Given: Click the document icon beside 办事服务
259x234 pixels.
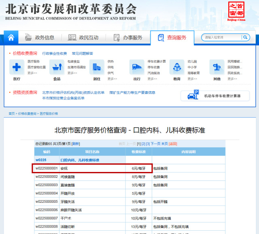Looking at the screenshot, I should click(117, 38).
